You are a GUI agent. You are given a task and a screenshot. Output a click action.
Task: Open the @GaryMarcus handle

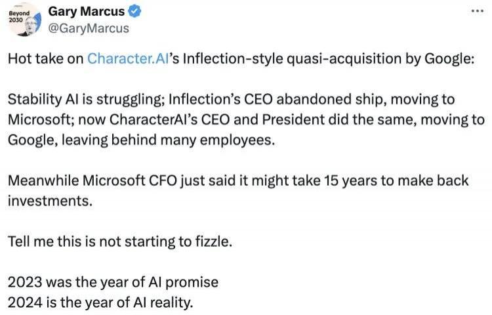(88, 28)
